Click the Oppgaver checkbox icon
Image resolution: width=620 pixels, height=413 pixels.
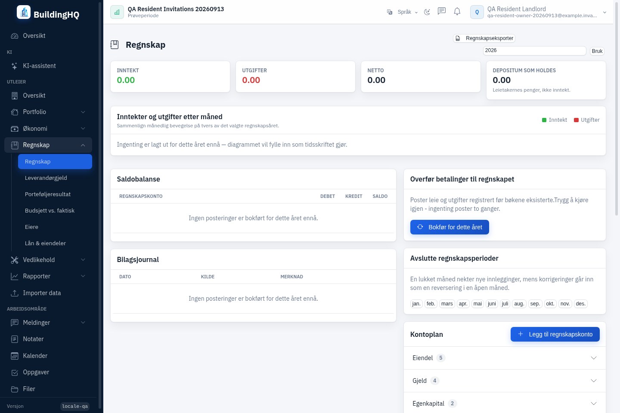[15, 372]
